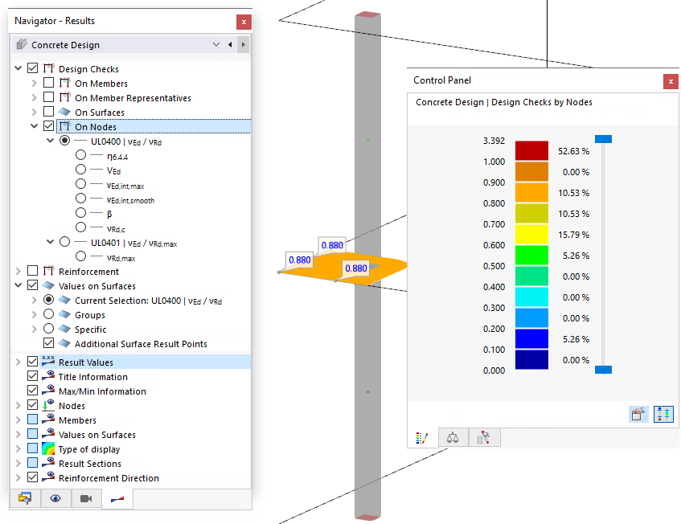Expand the On Member Representatives node
This screenshot has height=524, width=681.
click(35, 97)
